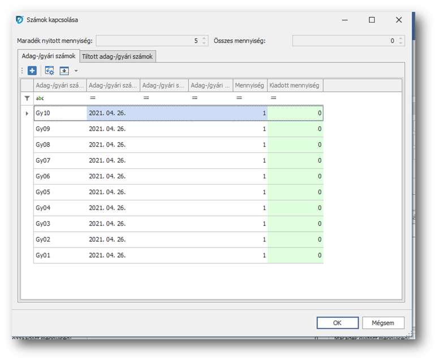This screenshot has height=363, width=439.
Task: Click the Összes mennyiség spinner arrows
Action: coord(401,41)
